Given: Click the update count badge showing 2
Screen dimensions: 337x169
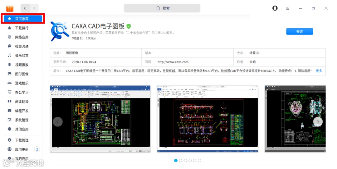Looking at the screenshot, I should point(37,149).
